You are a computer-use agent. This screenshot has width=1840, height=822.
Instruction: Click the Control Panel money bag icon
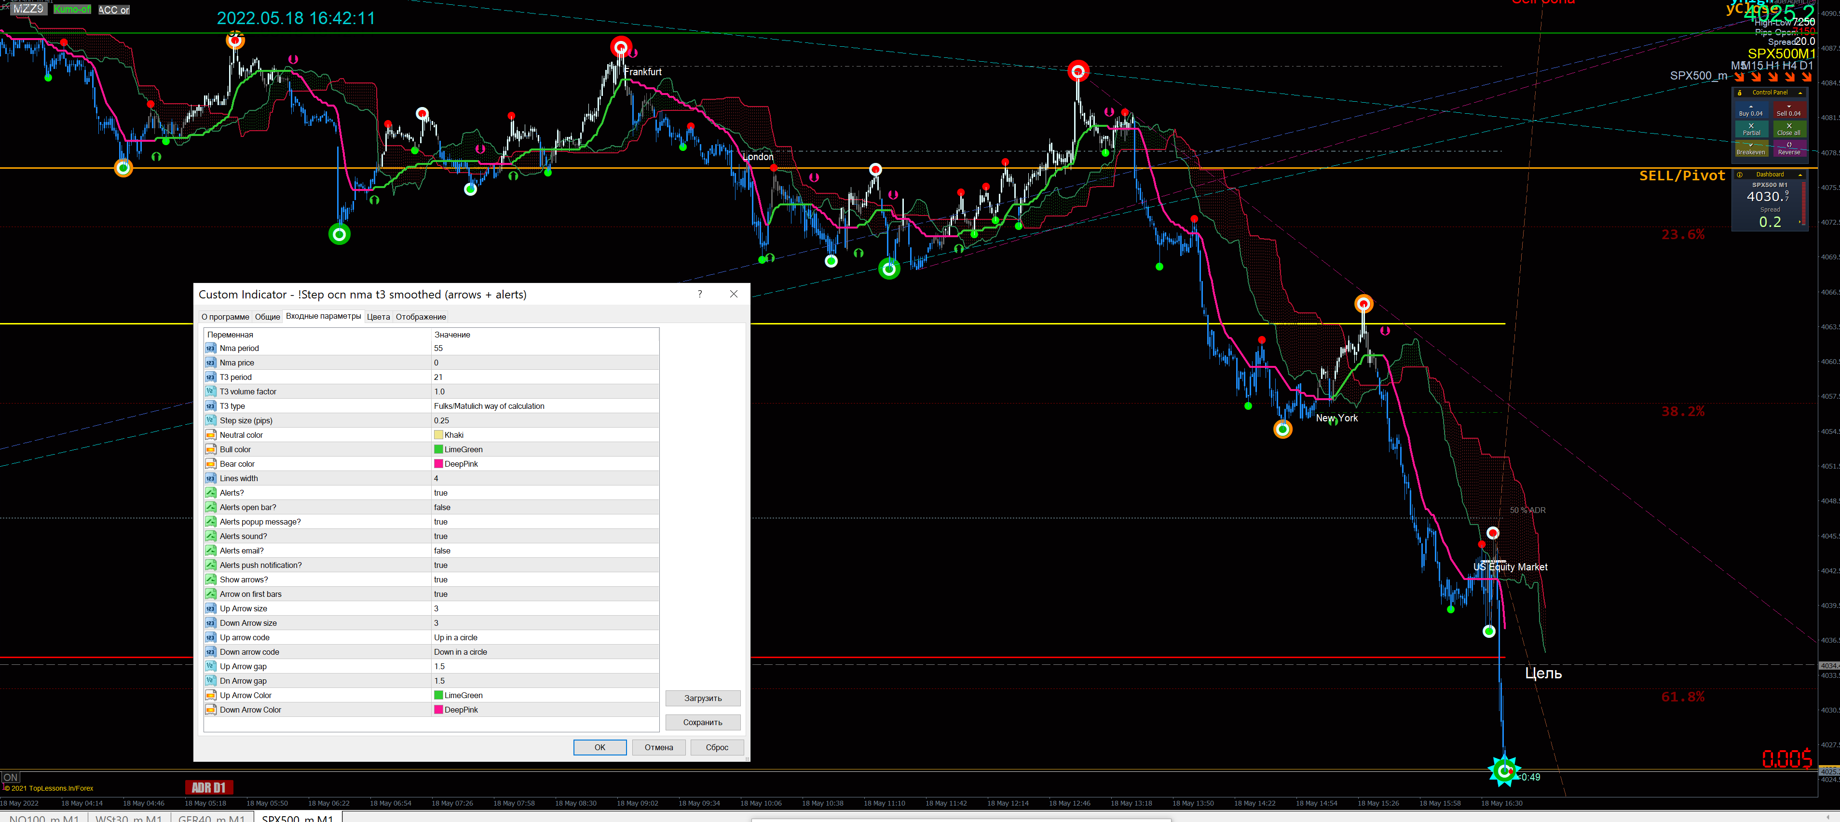click(1740, 93)
